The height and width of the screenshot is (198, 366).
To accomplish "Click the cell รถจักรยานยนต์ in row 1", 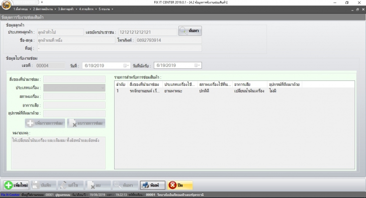I will pyautogui.click(x=144, y=91).
